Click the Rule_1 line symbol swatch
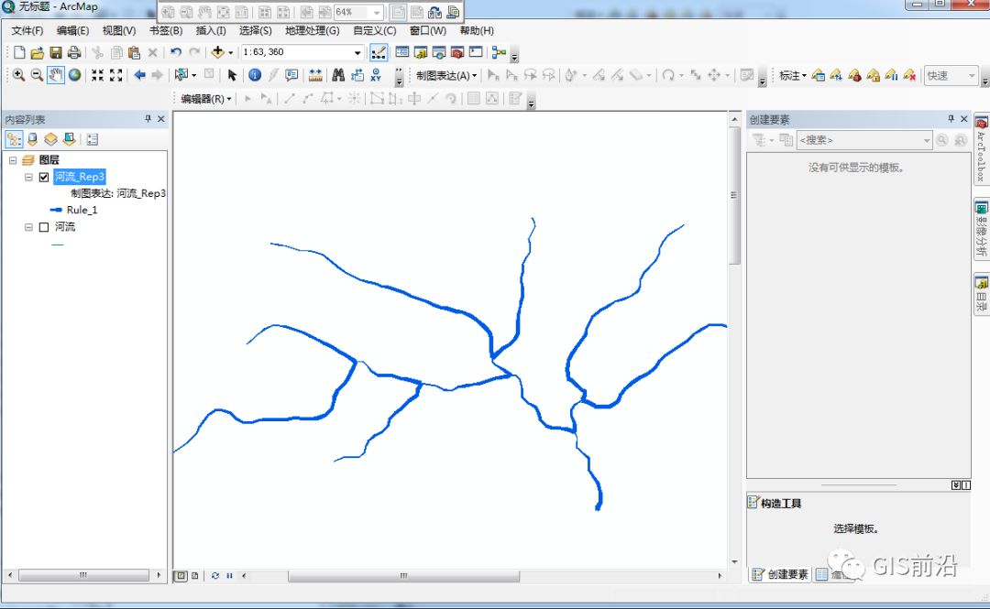 pos(56,210)
